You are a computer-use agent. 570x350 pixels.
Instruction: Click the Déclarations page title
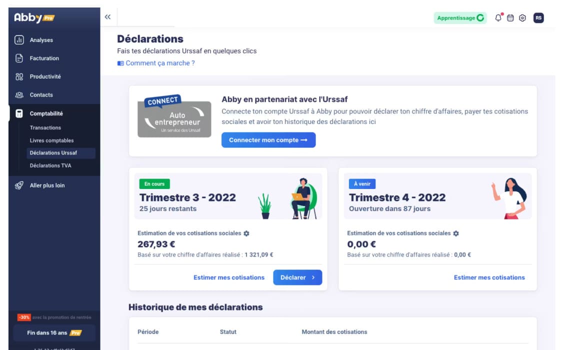[150, 39]
